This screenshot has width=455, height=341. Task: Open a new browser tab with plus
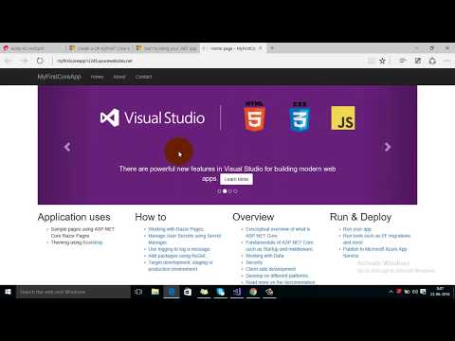pos(272,48)
